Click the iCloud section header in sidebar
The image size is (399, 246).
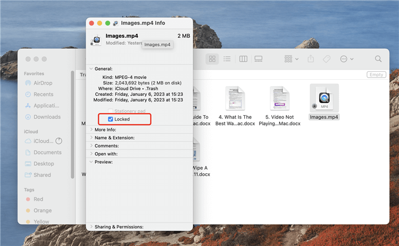31,132
